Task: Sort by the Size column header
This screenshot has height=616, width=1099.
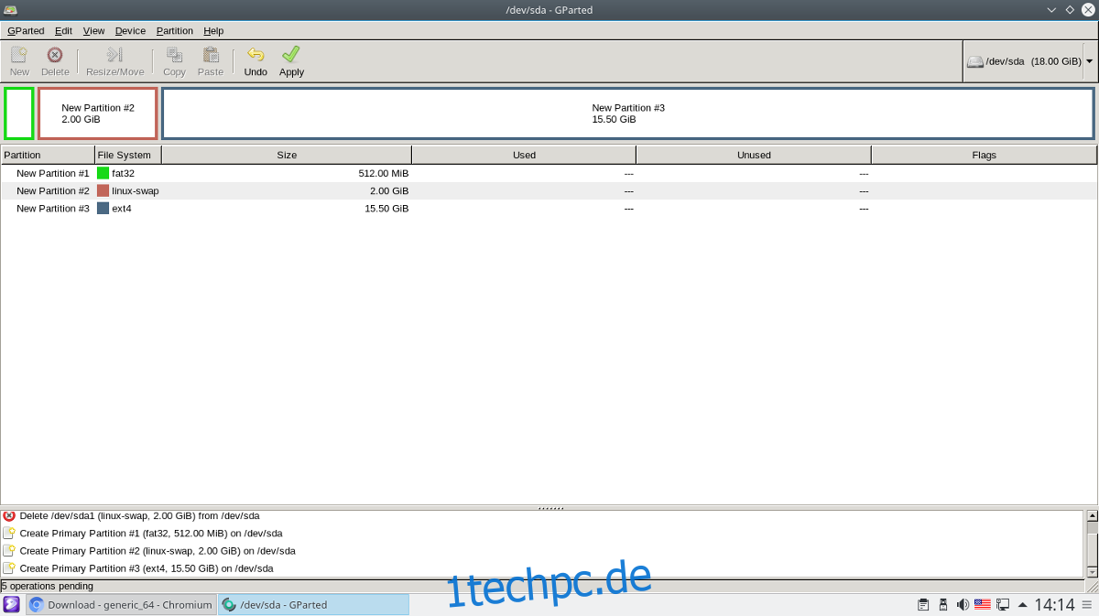Action: coord(287,155)
